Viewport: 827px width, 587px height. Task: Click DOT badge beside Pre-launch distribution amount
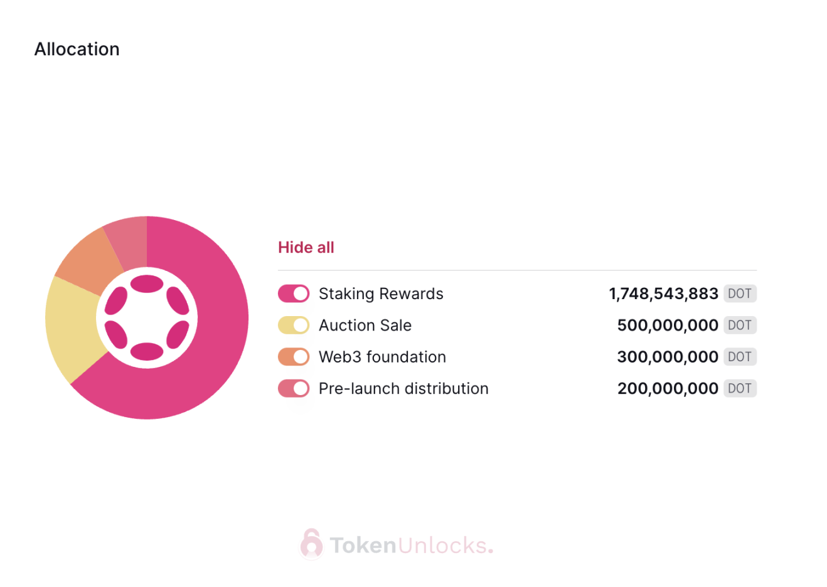(x=740, y=388)
